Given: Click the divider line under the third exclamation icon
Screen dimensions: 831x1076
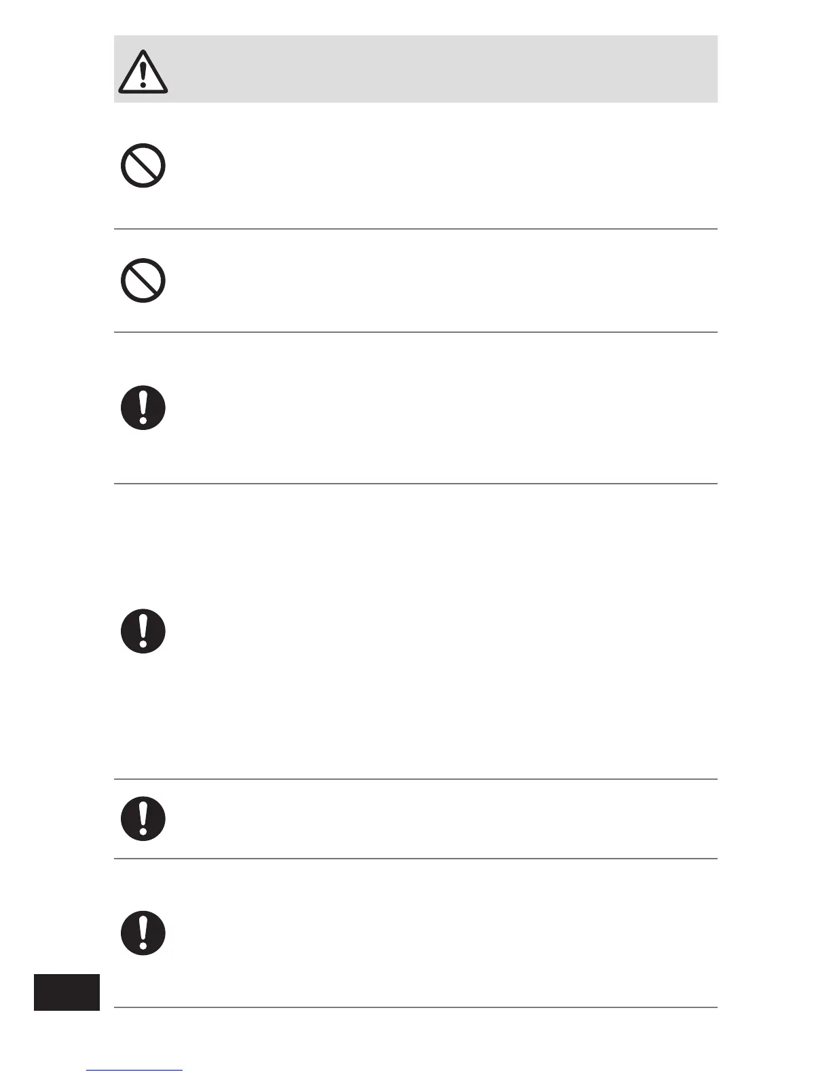Looking at the screenshot, I should tap(415, 859).
